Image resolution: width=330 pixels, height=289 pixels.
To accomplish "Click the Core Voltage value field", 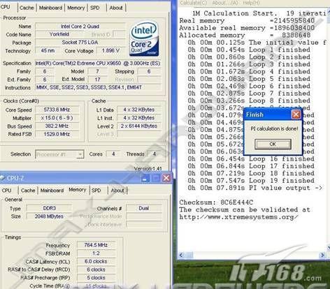I will (x=110, y=51).
